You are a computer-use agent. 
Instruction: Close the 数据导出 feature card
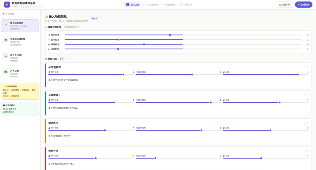pos(306,151)
